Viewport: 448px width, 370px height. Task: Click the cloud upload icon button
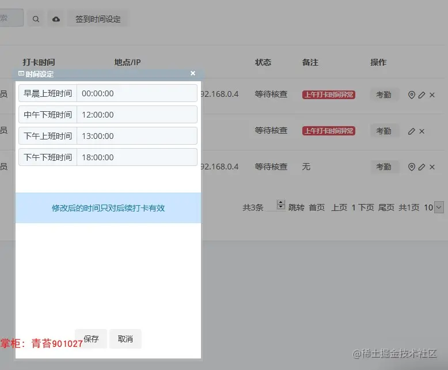click(56, 19)
